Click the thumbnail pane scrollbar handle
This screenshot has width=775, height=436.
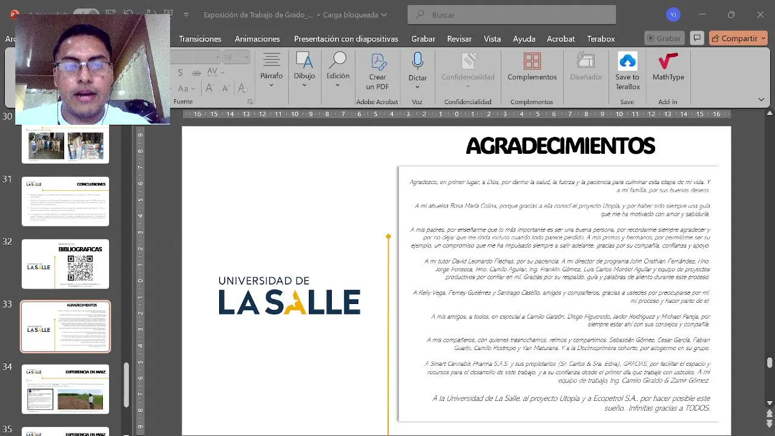(x=127, y=385)
